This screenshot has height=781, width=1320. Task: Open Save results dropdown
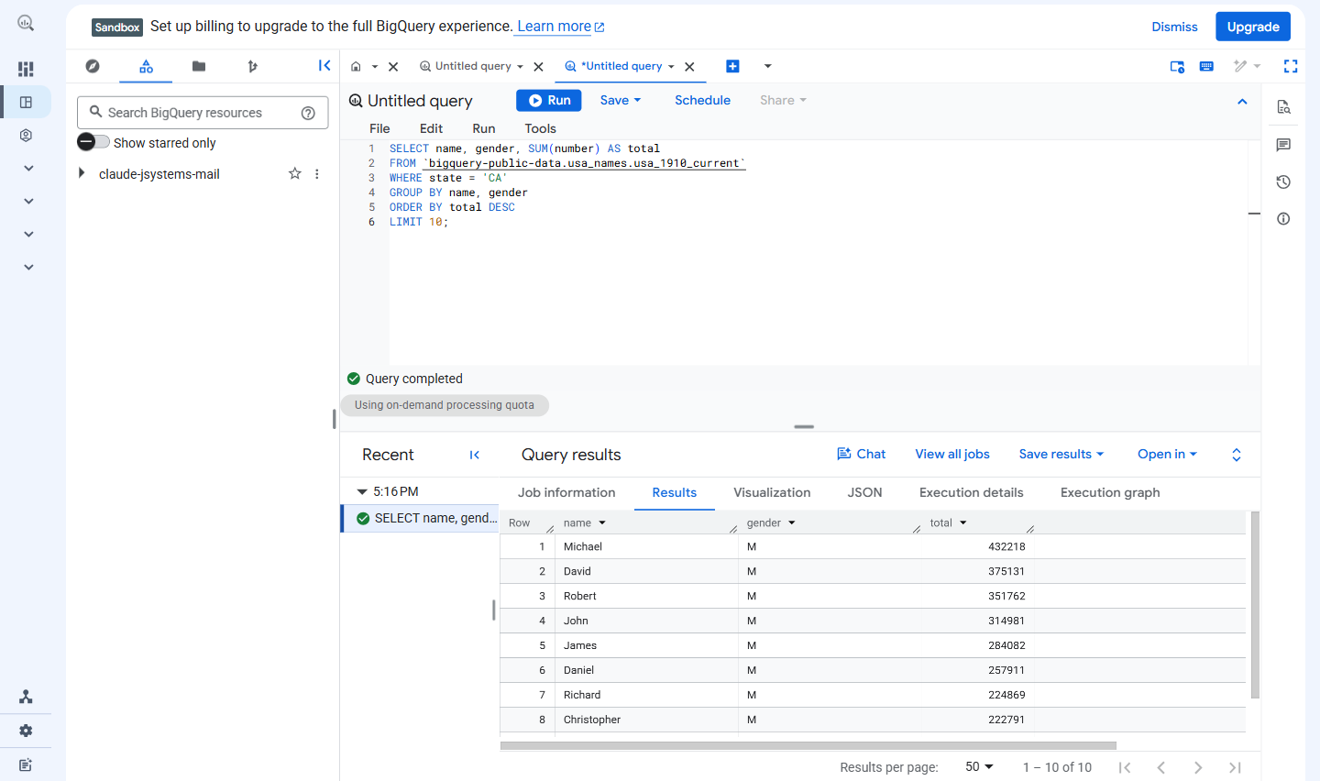point(1061,454)
